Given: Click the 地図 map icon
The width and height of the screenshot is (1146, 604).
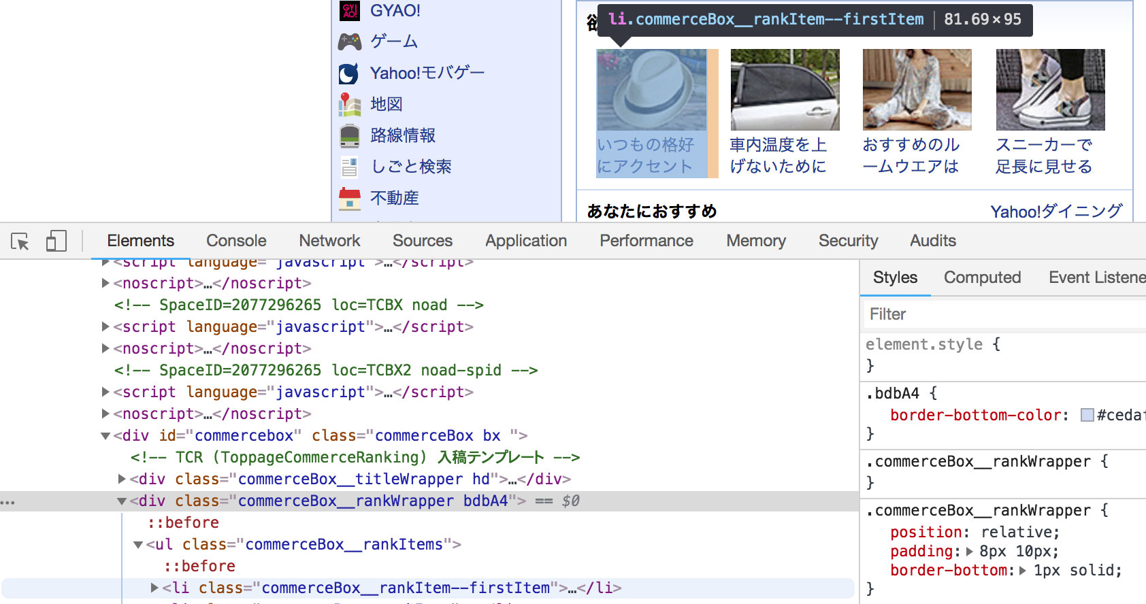Looking at the screenshot, I should pos(350,104).
